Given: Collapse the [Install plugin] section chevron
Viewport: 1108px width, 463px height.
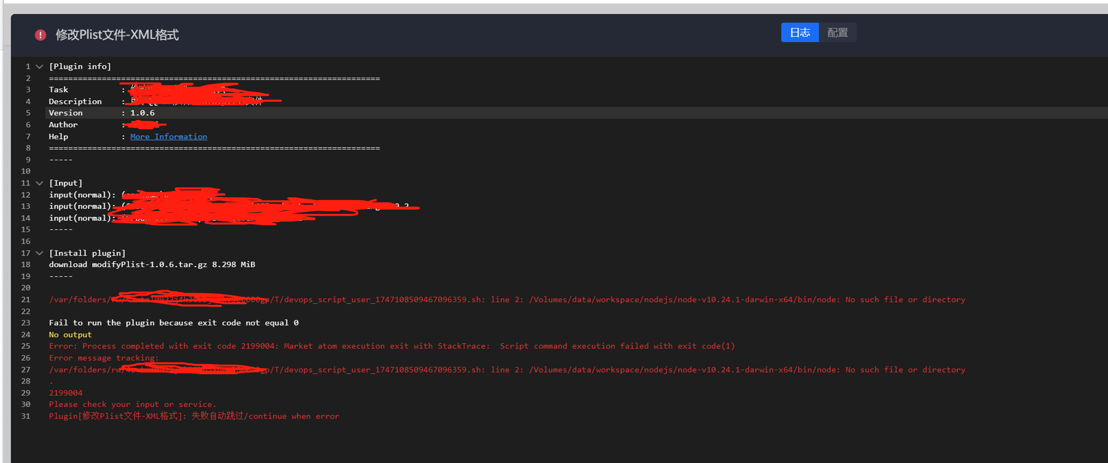Looking at the screenshot, I should (39, 254).
